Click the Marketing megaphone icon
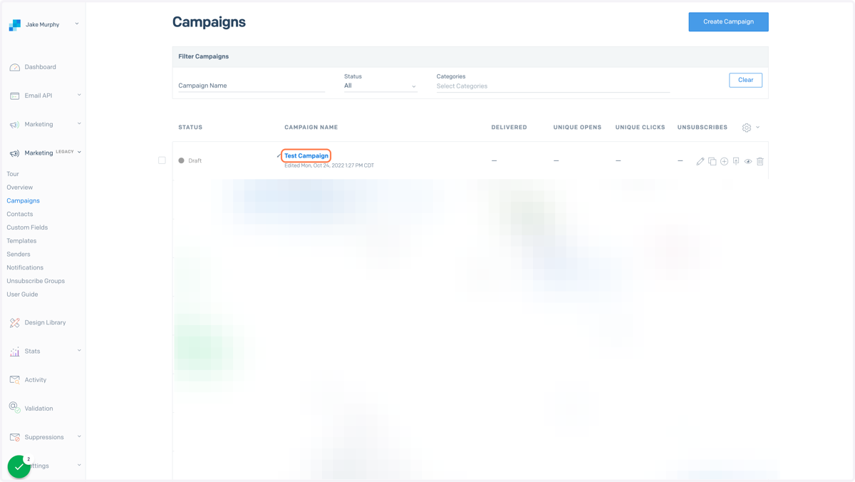This screenshot has width=855, height=482. 14,125
